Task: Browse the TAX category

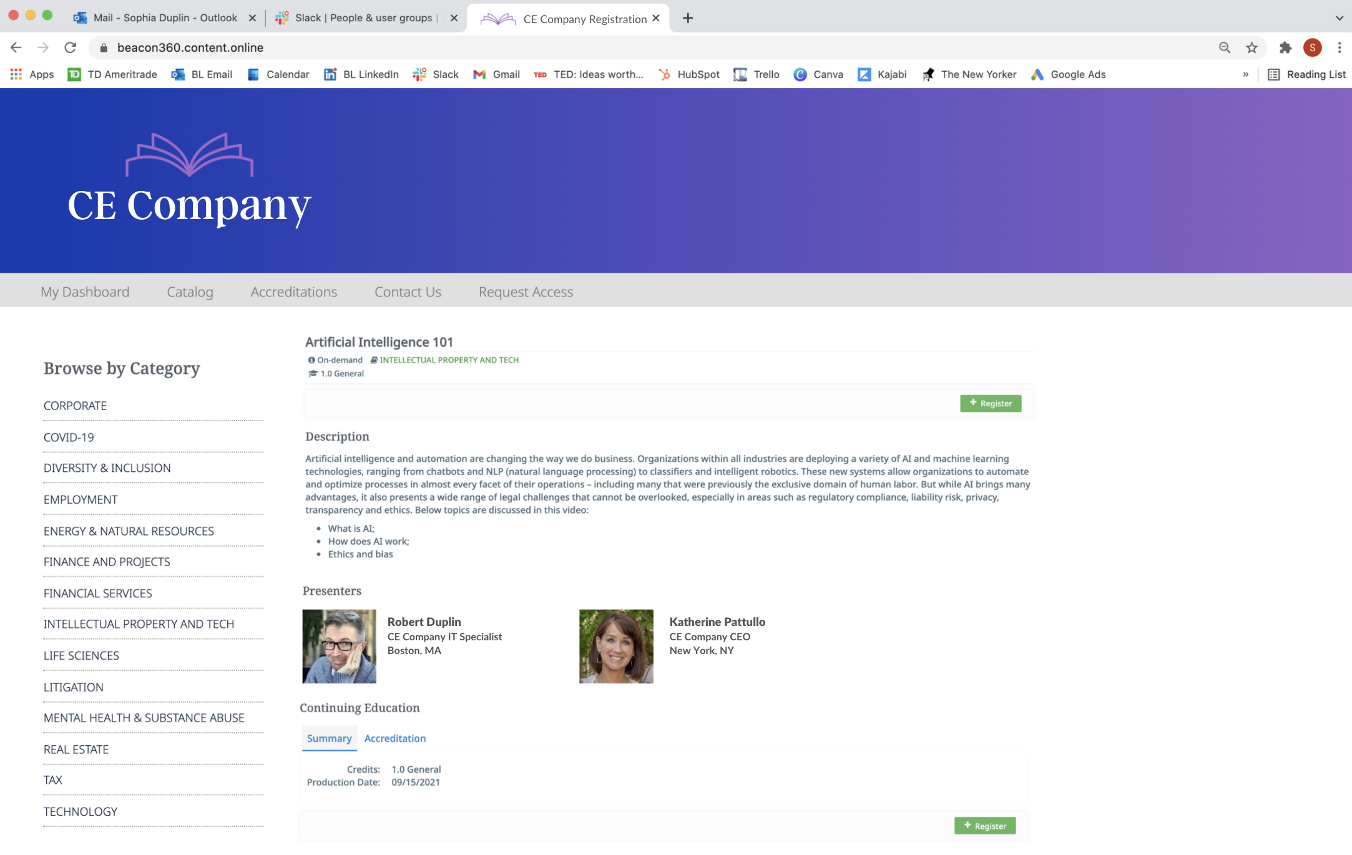Action: [x=53, y=780]
